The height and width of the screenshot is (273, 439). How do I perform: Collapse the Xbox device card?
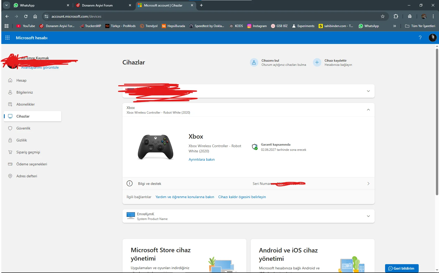(x=368, y=110)
